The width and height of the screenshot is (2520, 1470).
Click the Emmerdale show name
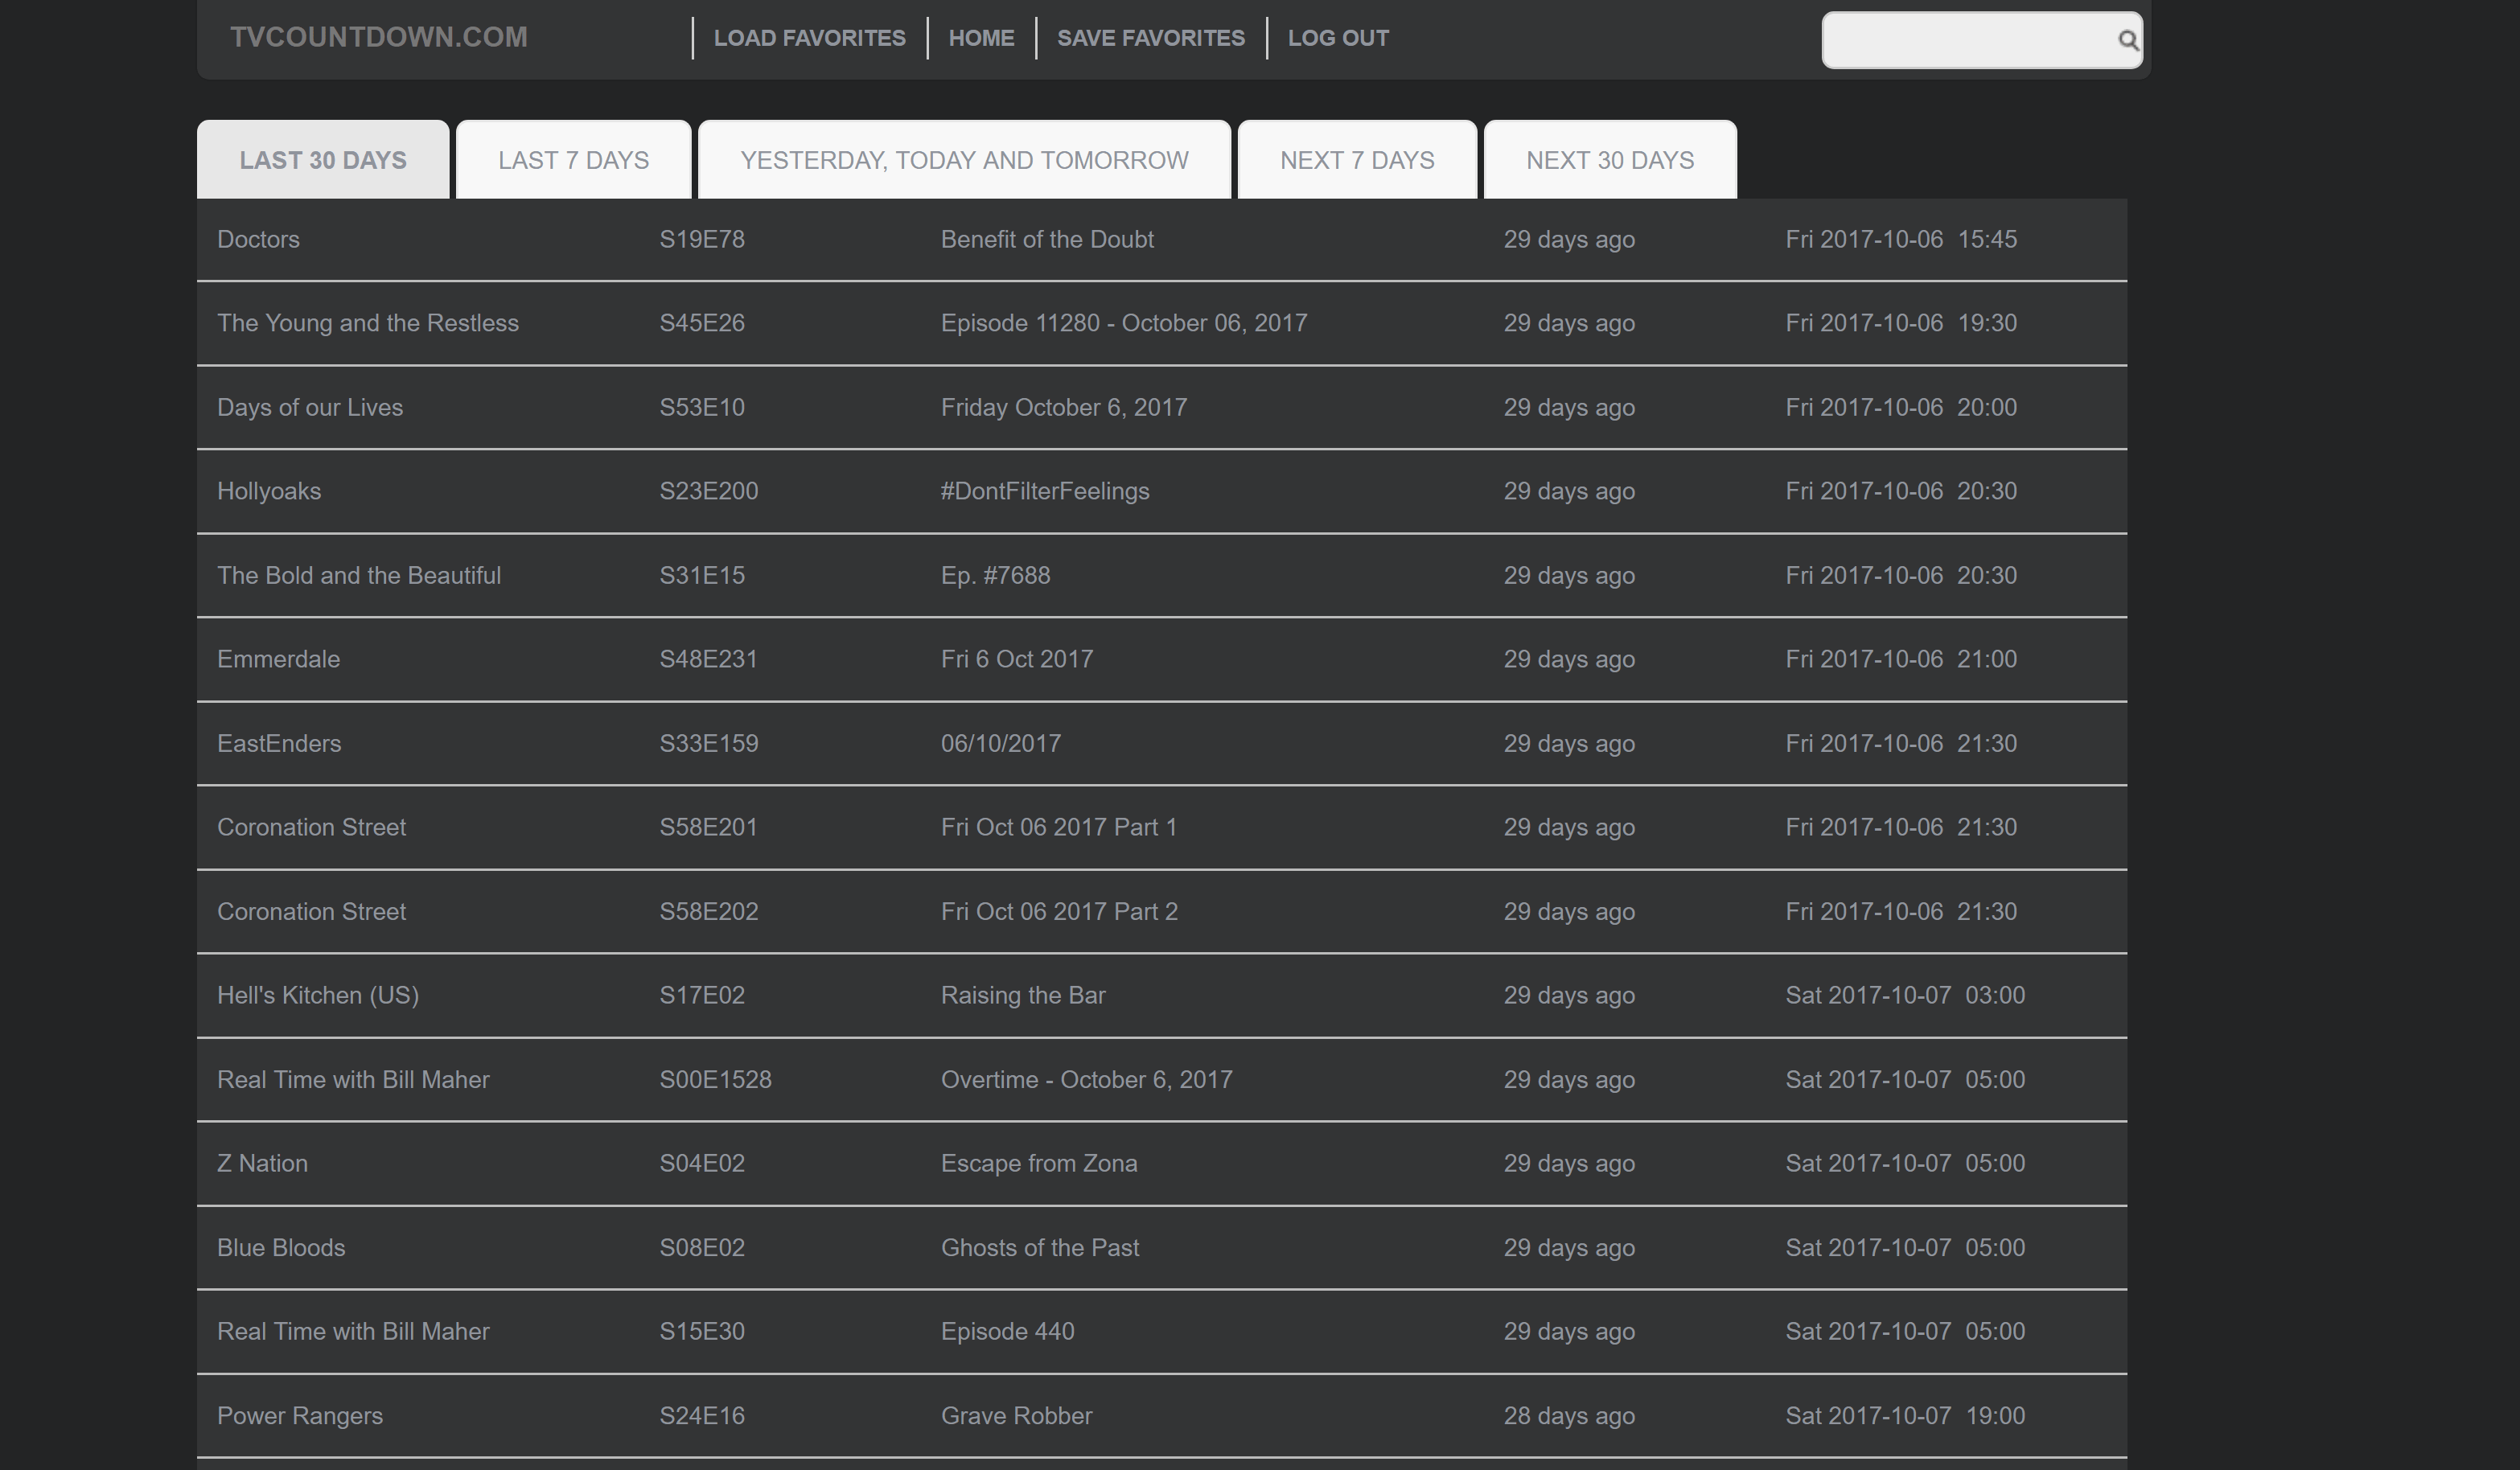pos(278,659)
